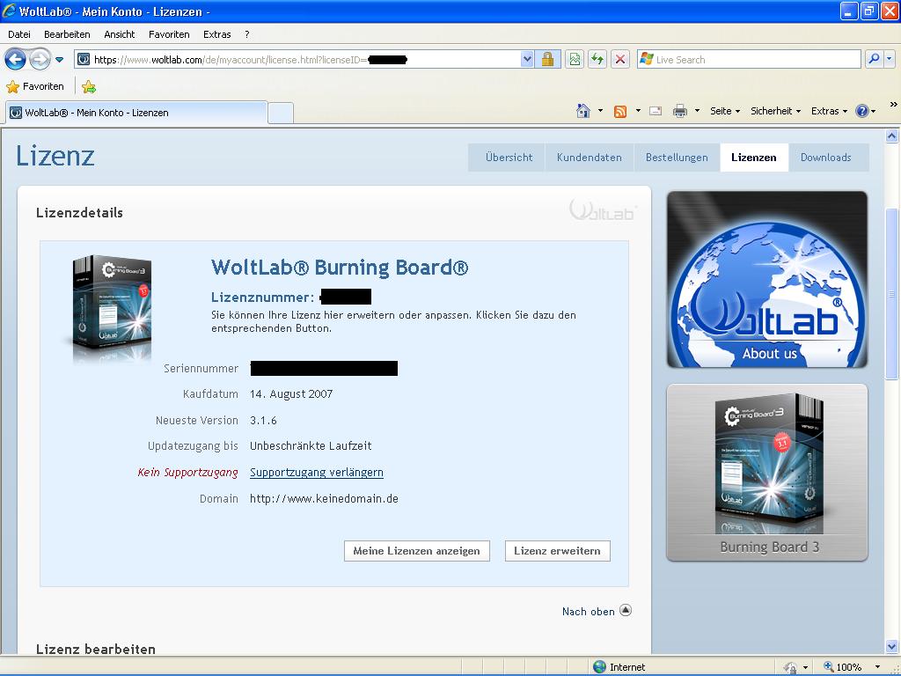The width and height of the screenshot is (901, 676).
Task: Click the RSS feeds icon
Action: [620, 111]
